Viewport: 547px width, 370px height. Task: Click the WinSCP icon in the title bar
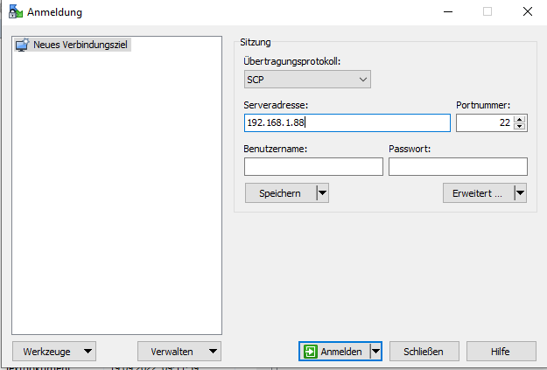(13, 12)
